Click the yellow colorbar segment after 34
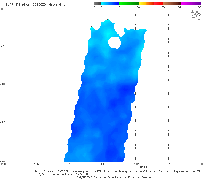 143,3
